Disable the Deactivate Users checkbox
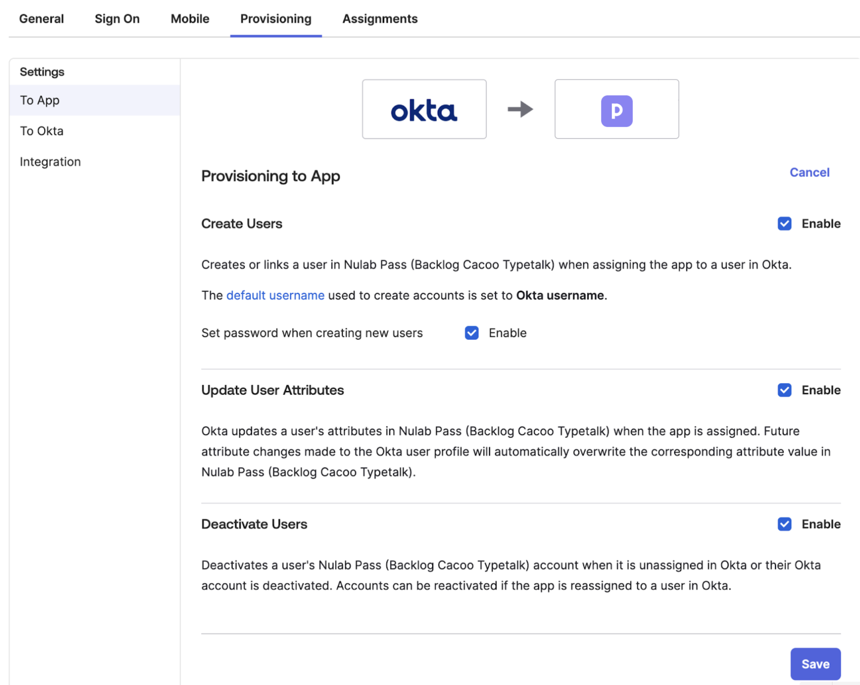Viewport: 860px width, 685px height. click(784, 524)
